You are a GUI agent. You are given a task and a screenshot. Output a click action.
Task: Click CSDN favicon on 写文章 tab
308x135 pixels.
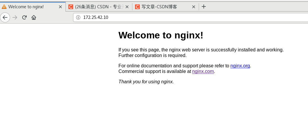137,7
